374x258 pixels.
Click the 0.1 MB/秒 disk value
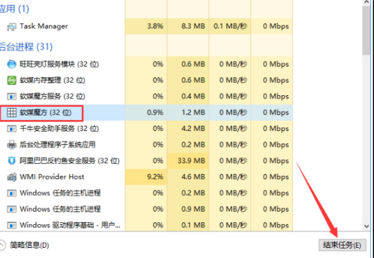(230, 27)
